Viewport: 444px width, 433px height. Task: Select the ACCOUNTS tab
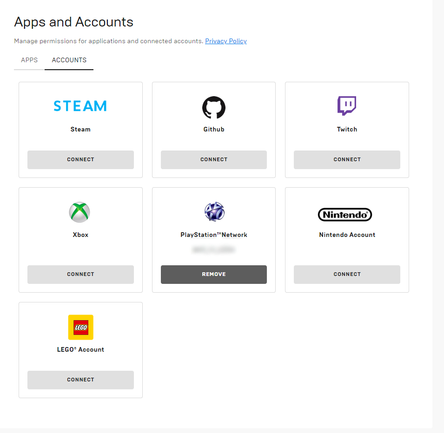pyautogui.click(x=69, y=60)
